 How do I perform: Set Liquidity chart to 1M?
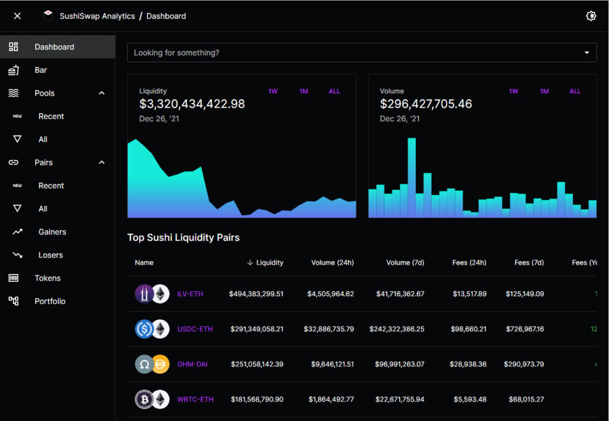pos(304,91)
